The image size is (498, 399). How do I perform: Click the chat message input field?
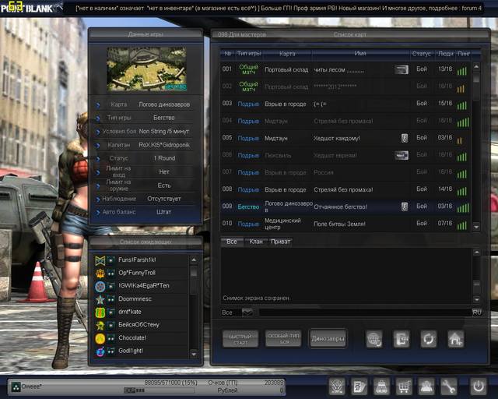pos(365,312)
